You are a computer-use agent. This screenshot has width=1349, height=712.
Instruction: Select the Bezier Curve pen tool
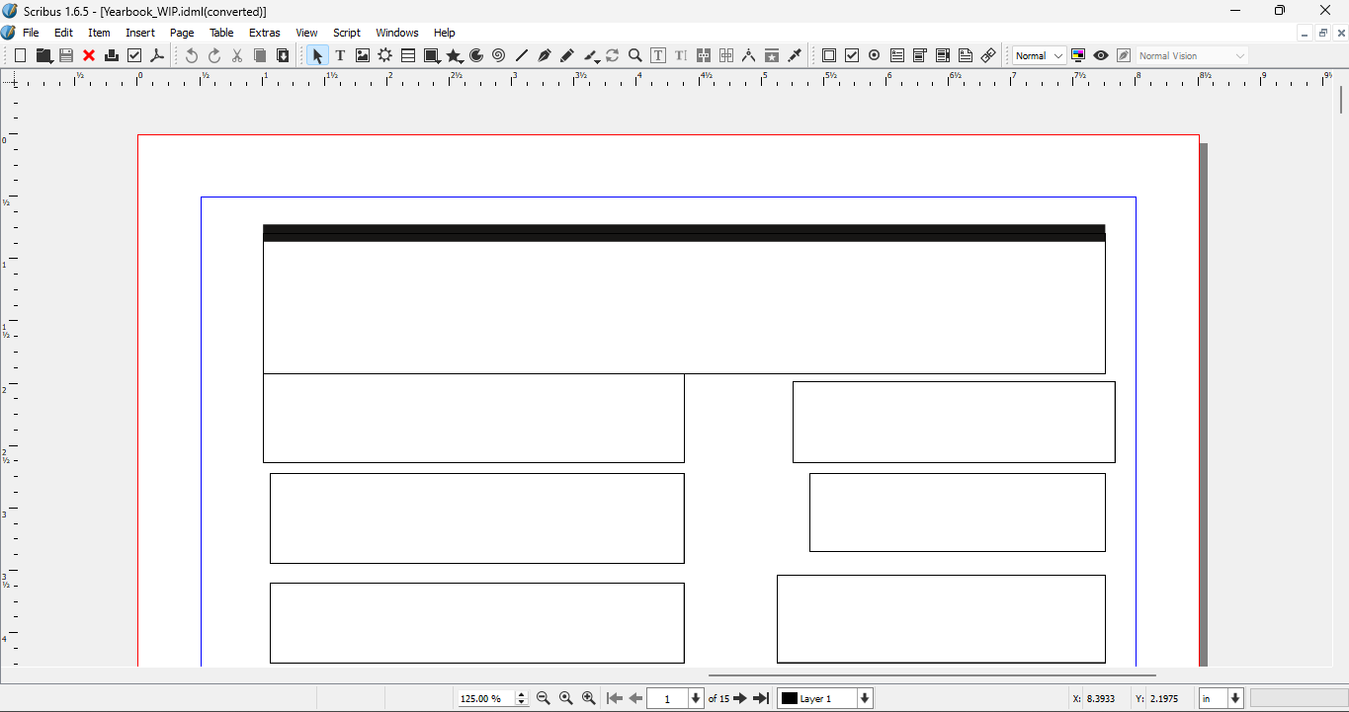[545, 56]
